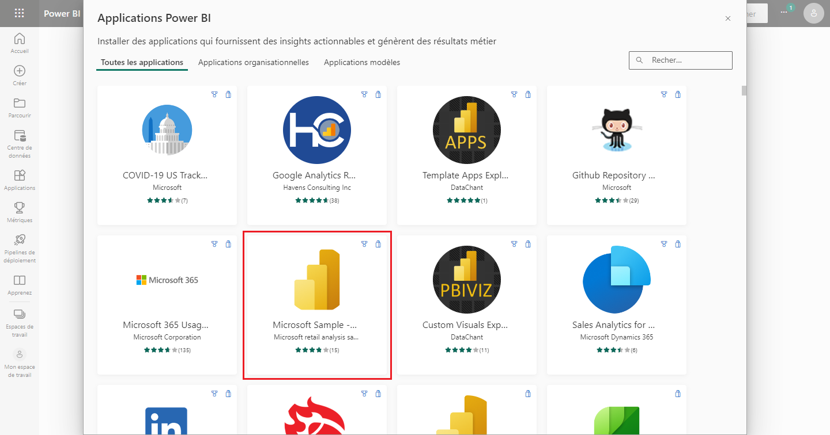Open the app launcher waffle icon
Image resolution: width=830 pixels, height=435 pixels.
coord(19,13)
